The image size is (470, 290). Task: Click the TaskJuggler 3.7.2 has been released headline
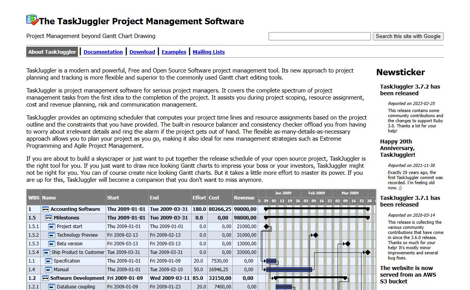coord(410,90)
